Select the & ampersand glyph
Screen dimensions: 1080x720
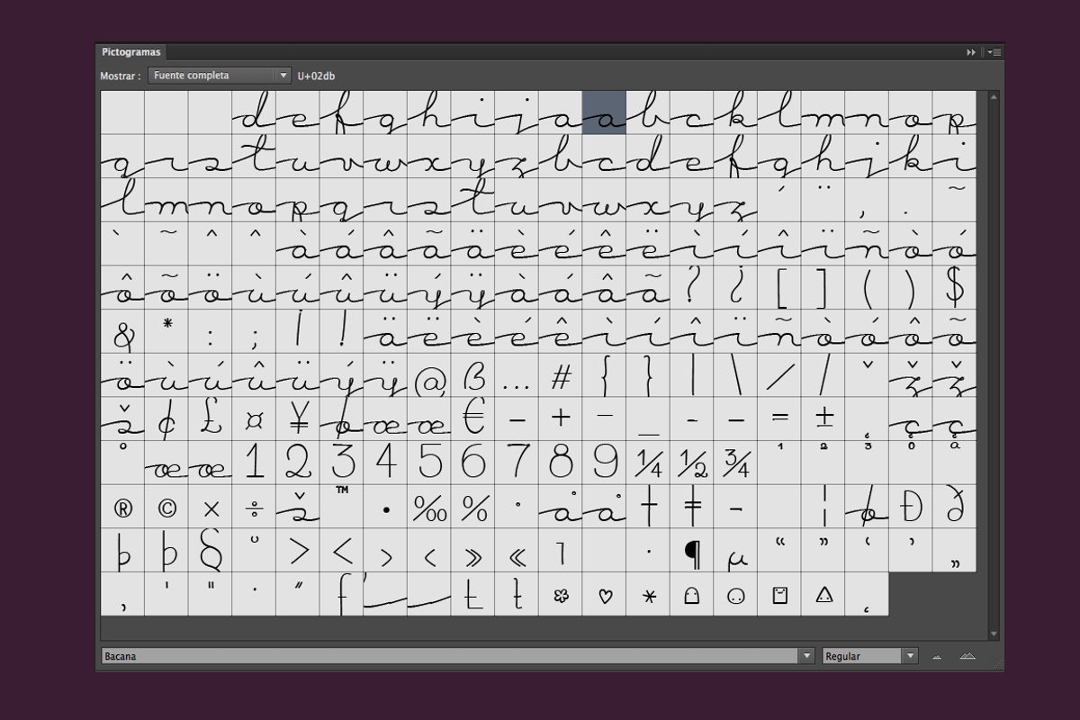pyautogui.click(x=122, y=332)
